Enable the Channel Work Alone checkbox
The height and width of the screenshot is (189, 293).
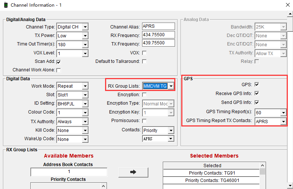click(x=58, y=70)
